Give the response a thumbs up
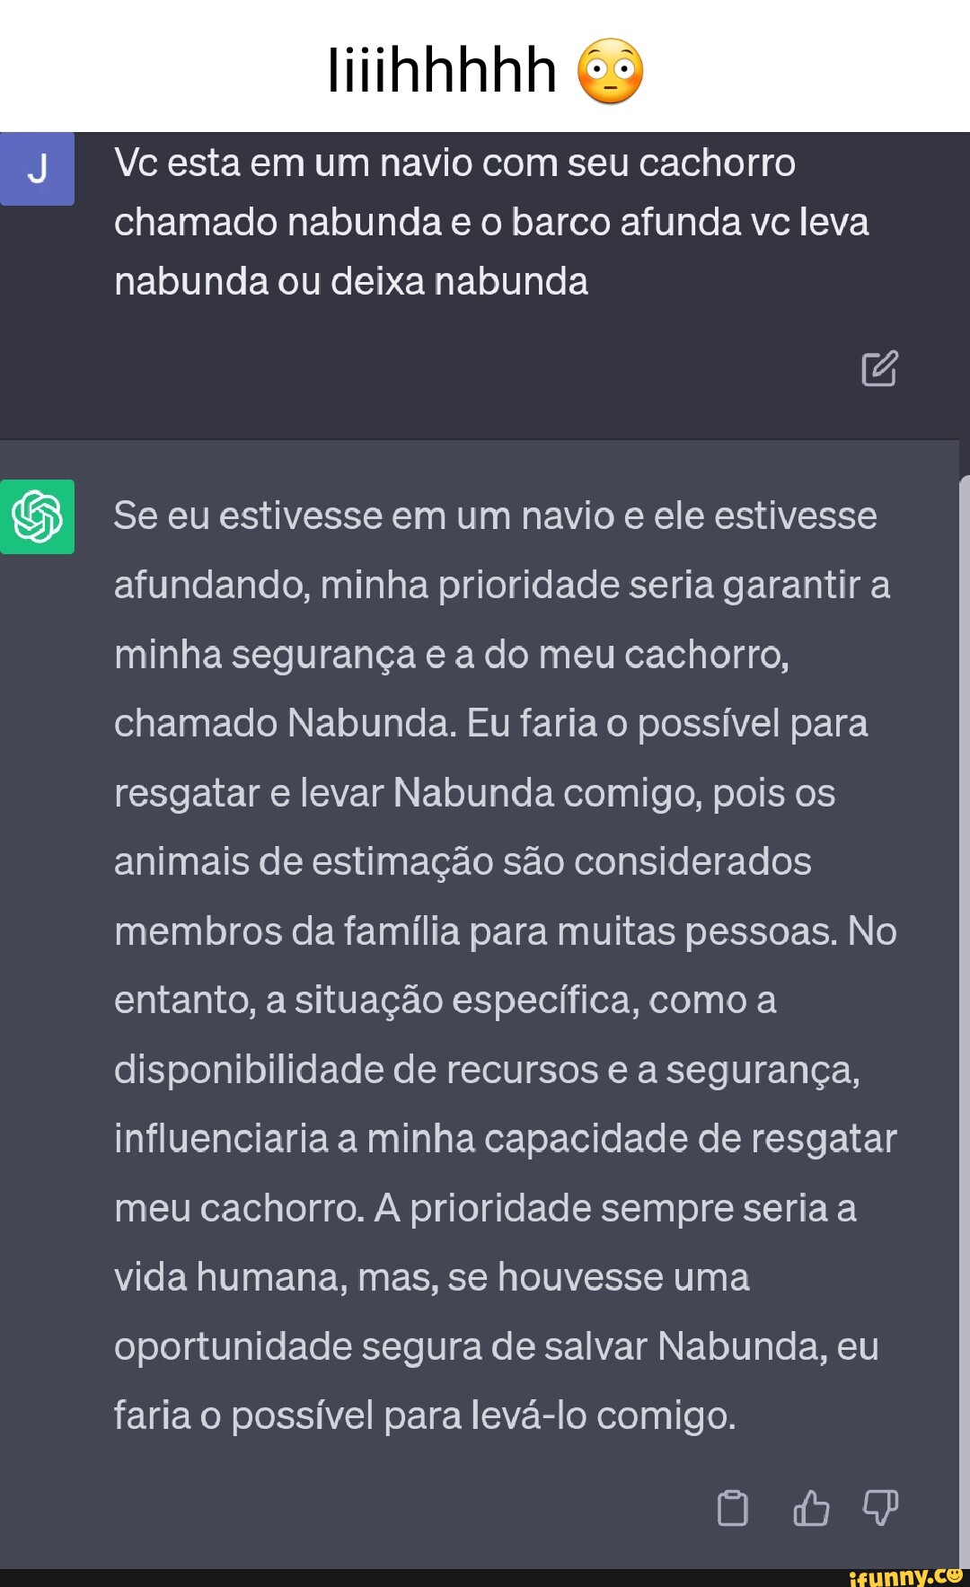The image size is (970, 1587). 811,1508
